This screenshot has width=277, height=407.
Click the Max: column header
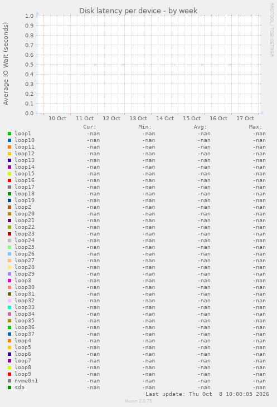256,127
